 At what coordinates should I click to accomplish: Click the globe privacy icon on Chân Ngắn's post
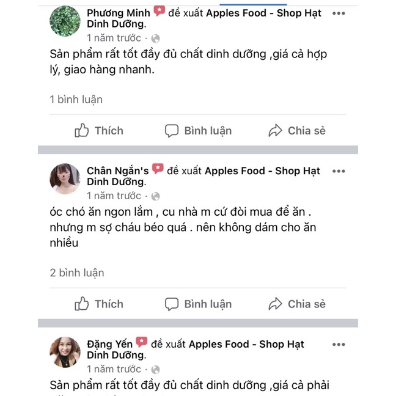(x=156, y=196)
